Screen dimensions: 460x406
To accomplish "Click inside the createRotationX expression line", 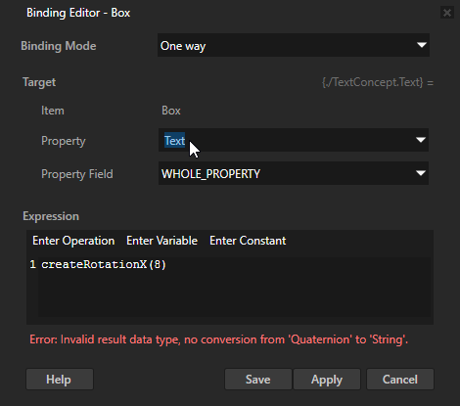I will click(104, 264).
